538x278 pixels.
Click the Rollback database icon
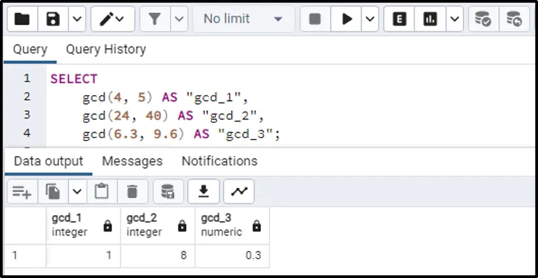514,20
